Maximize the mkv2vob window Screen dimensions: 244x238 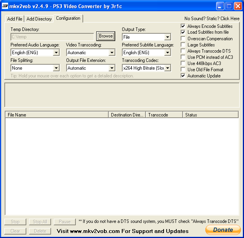click(x=229, y=6)
